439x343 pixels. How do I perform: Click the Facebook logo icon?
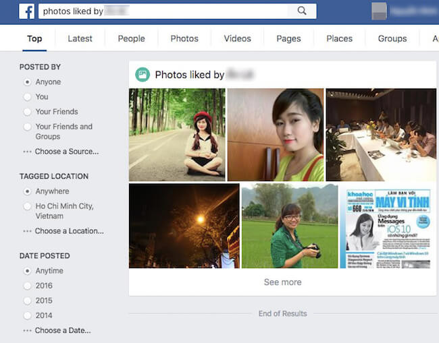coord(27,11)
